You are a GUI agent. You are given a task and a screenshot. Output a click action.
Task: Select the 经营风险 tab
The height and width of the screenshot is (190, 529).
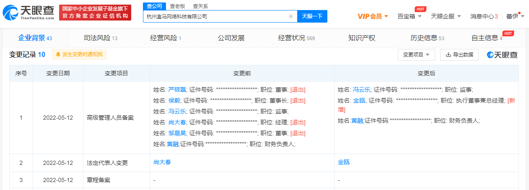pos(166,38)
